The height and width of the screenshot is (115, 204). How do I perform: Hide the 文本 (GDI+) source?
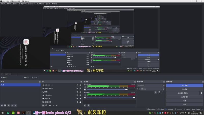(78, 95)
